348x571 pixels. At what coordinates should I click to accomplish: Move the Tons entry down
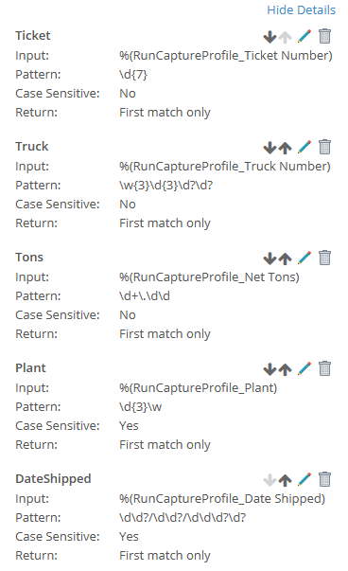pos(270,259)
